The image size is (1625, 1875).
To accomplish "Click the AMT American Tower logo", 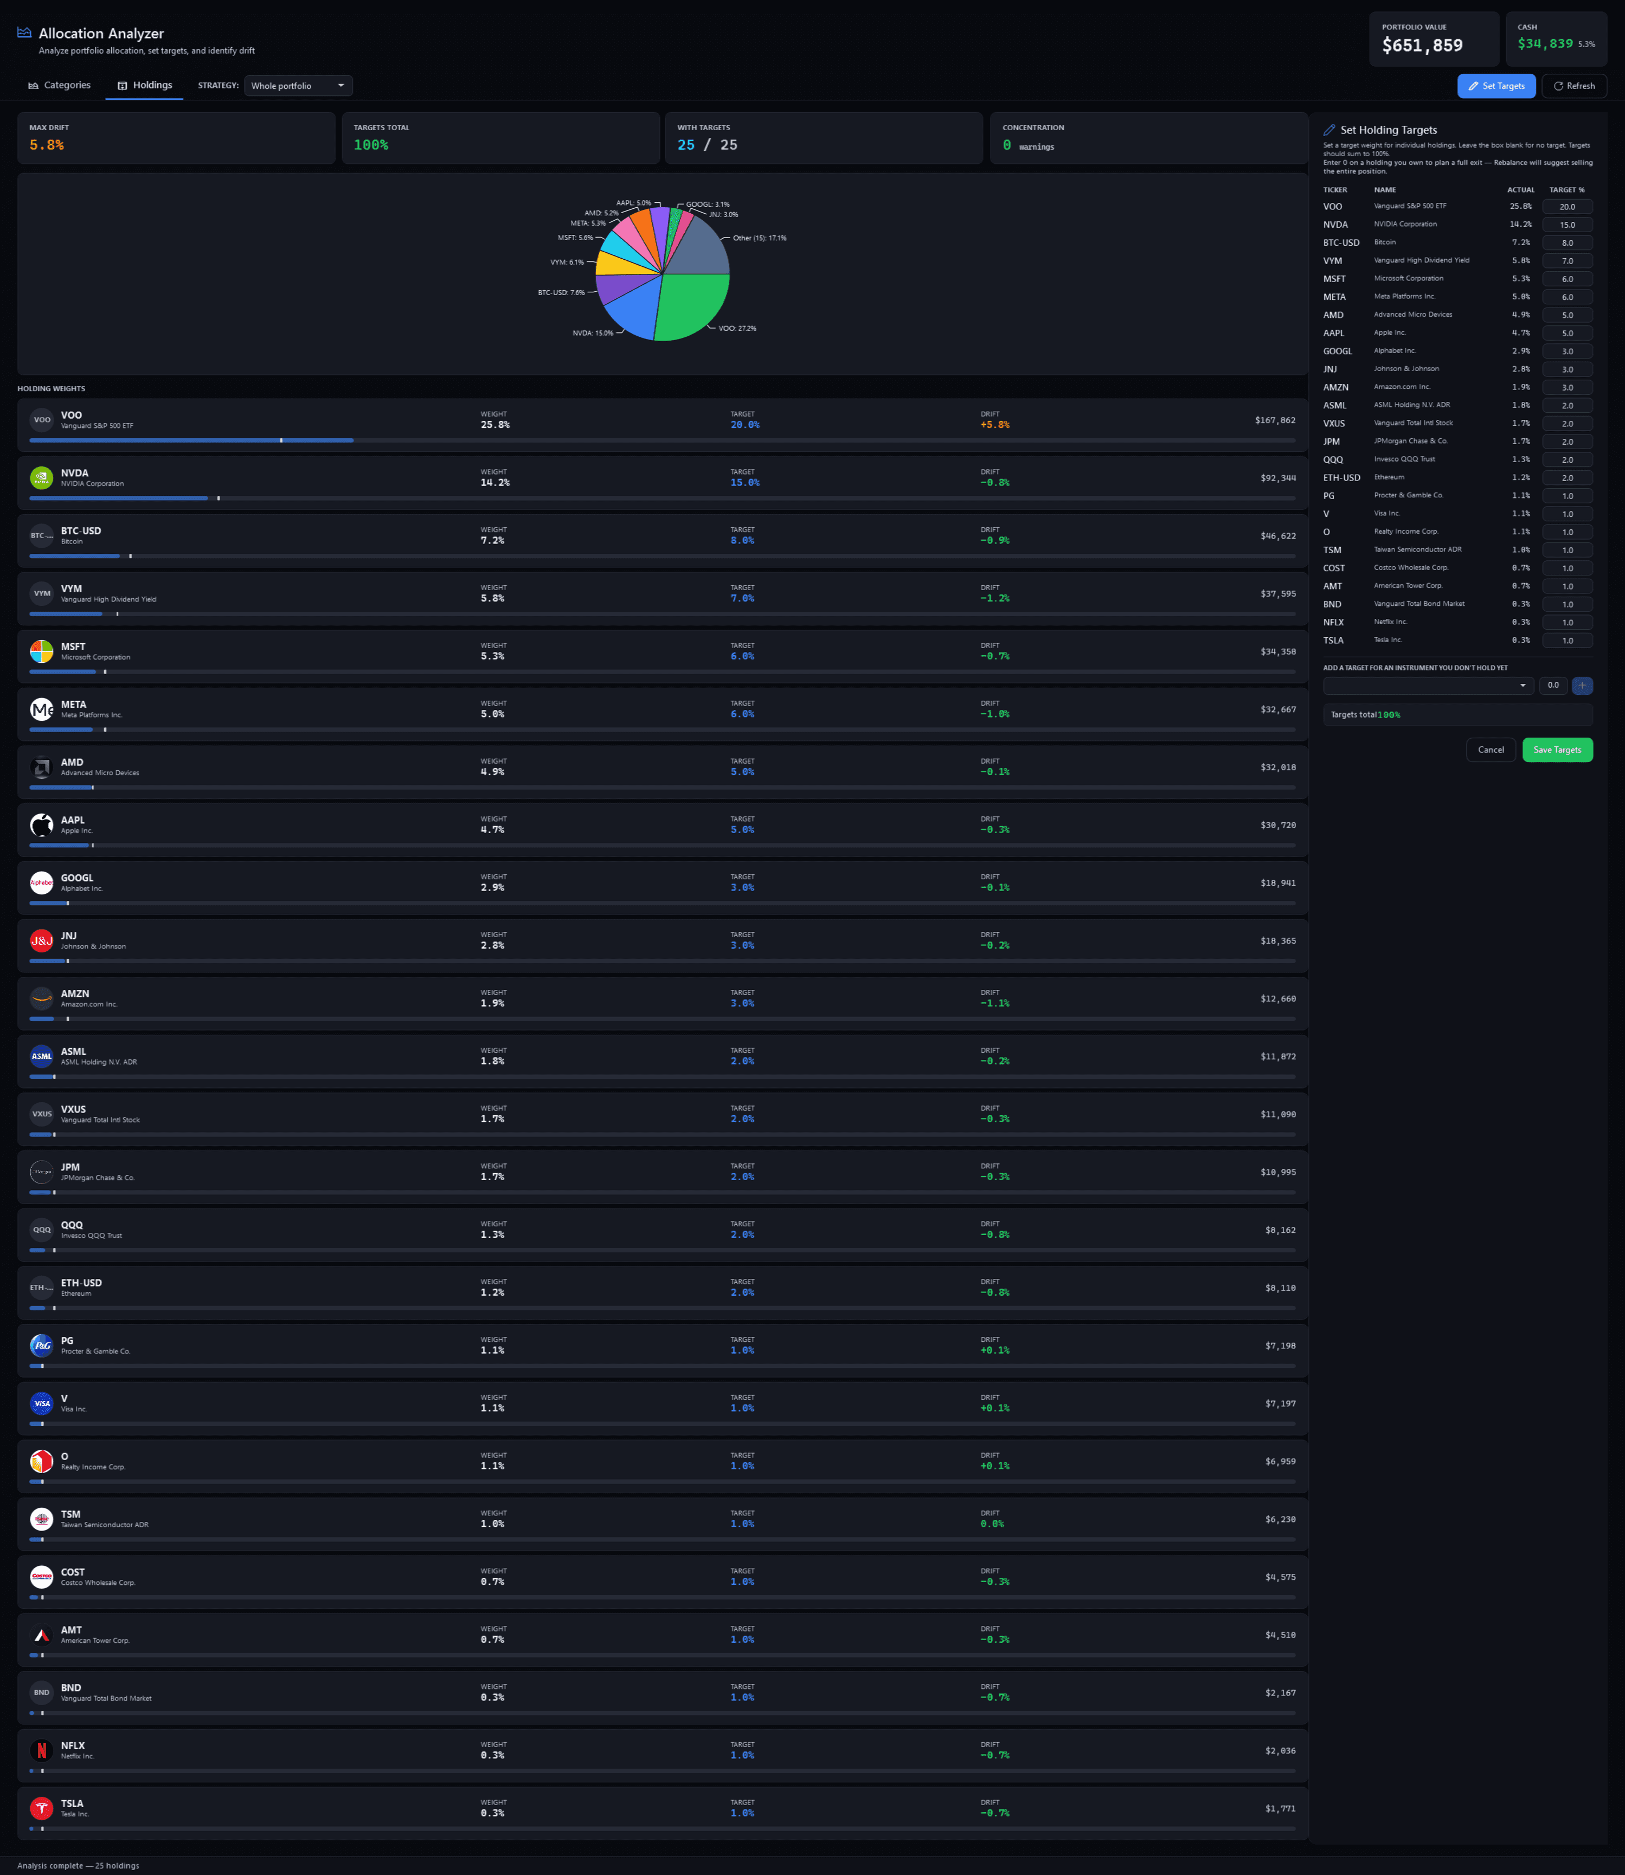I will click(42, 1635).
